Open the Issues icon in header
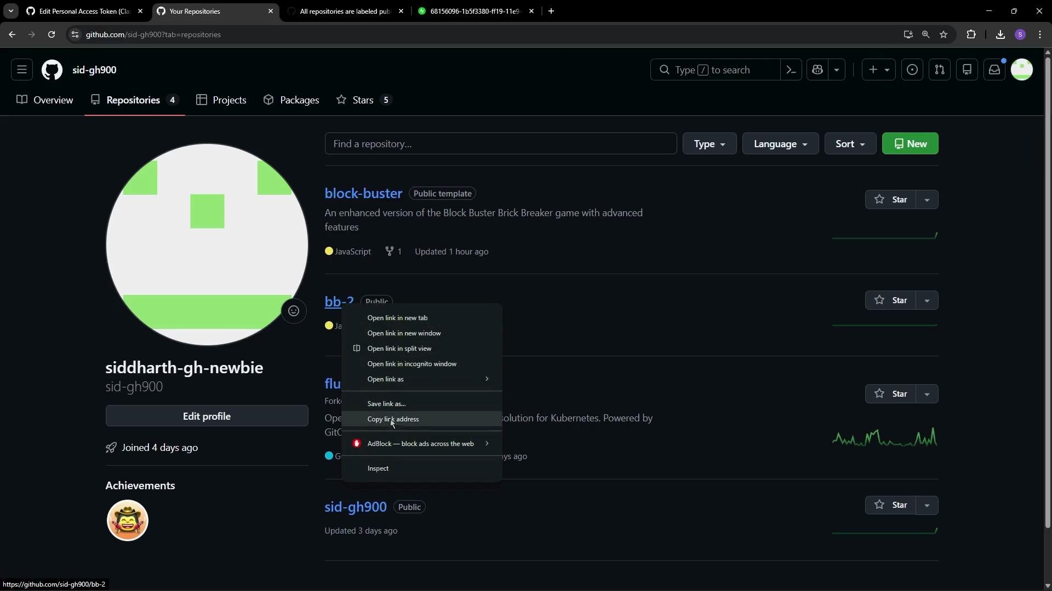Image resolution: width=1052 pixels, height=591 pixels. click(x=912, y=69)
